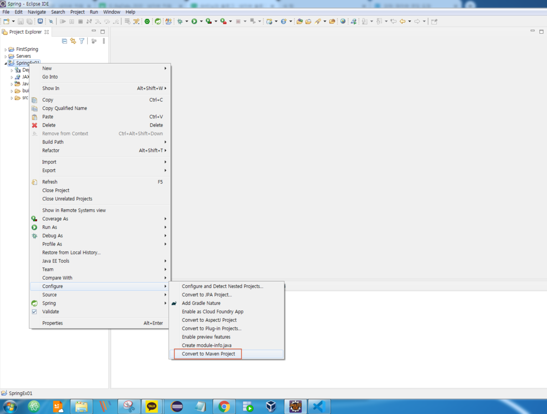Click the Run green play toolbar icon
Image resolution: width=547 pixels, height=414 pixels.
tap(194, 21)
